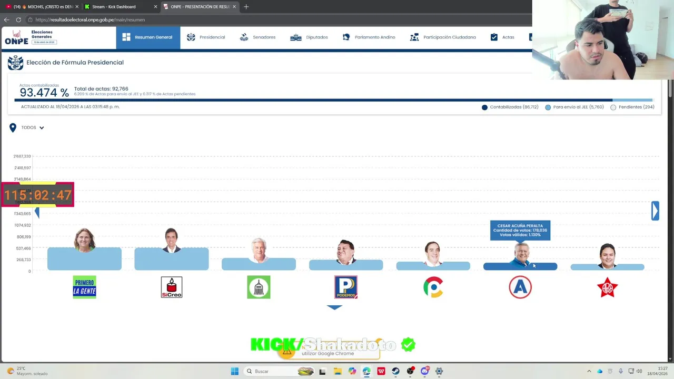674x379 pixels.
Task: Click the left arrow on the chart
Action: (37, 213)
